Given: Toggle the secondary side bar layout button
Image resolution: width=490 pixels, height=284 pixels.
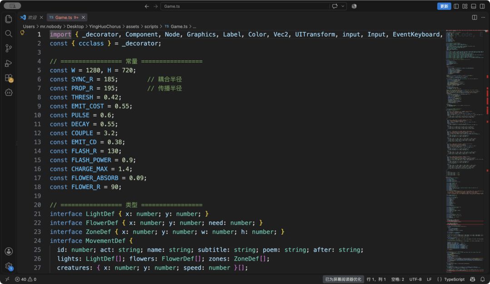Looking at the screenshot, I should (482, 6).
